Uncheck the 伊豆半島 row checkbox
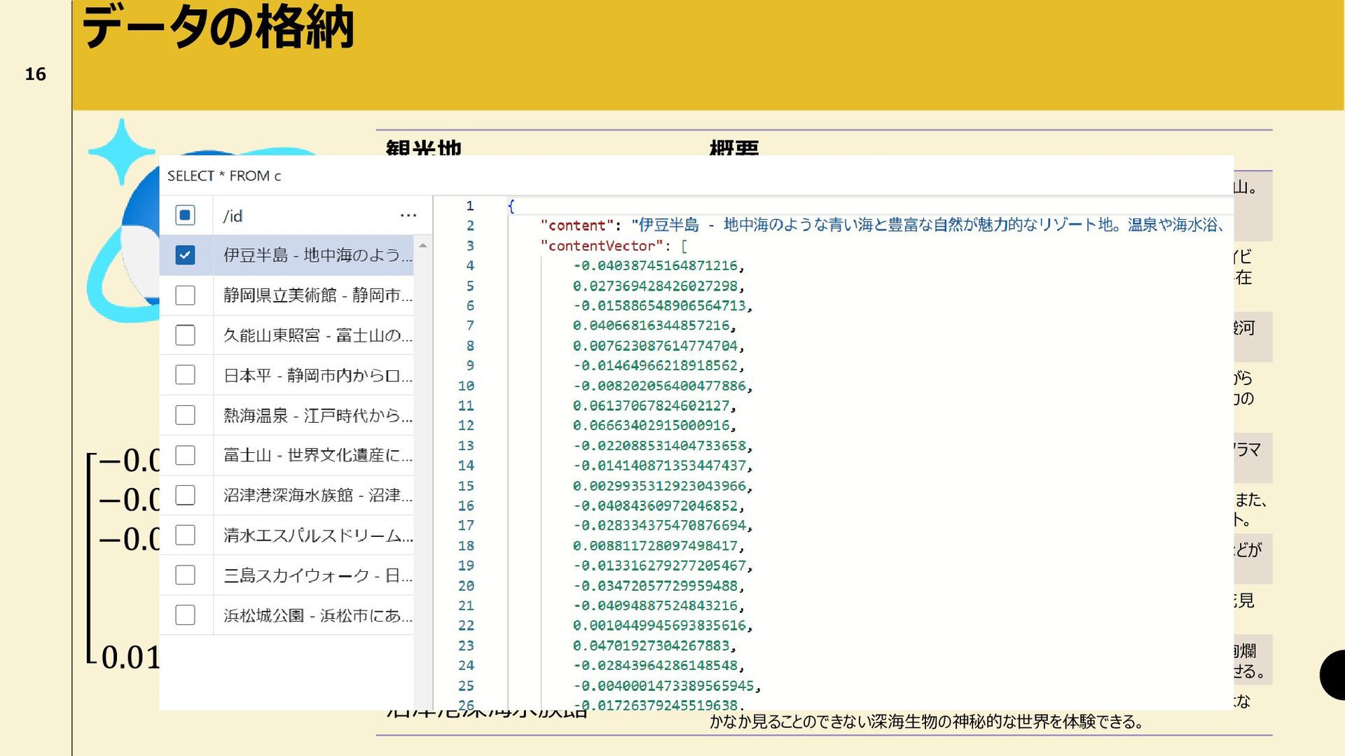The image size is (1345, 756). tap(185, 255)
